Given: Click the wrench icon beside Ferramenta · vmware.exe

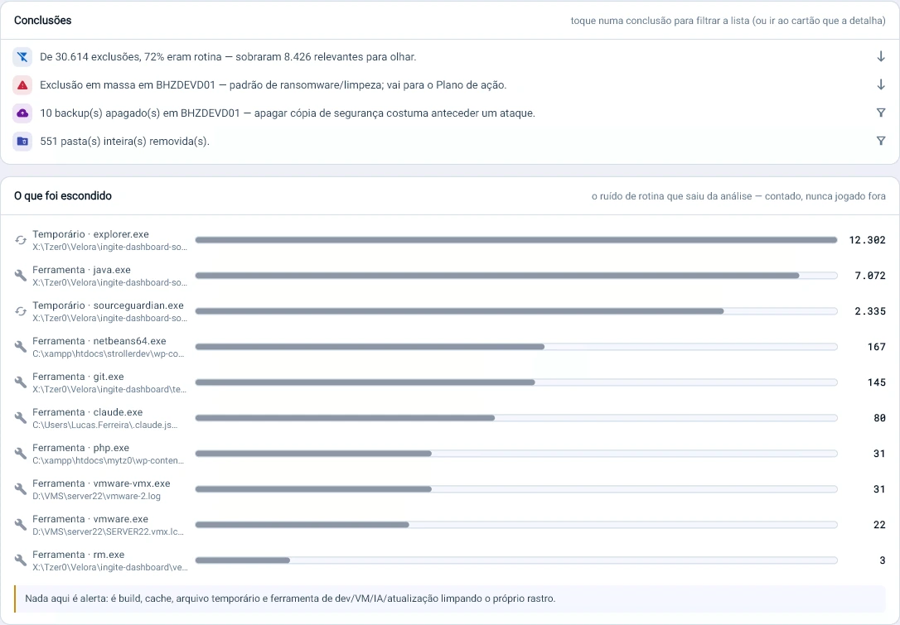Looking at the screenshot, I should (21, 525).
